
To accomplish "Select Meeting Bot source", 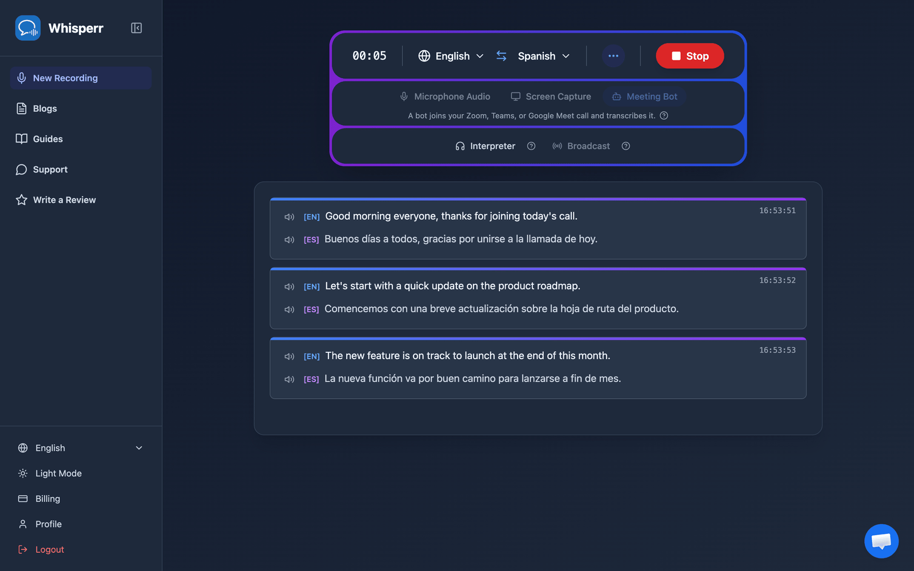I will (645, 96).
